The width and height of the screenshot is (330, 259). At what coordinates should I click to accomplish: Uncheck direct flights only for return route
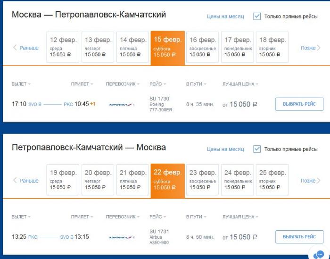[x=257, y=149]
